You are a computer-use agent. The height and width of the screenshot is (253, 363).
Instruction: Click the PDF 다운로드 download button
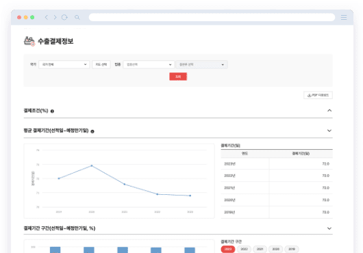pyautogui.click(x=318, y=95)
